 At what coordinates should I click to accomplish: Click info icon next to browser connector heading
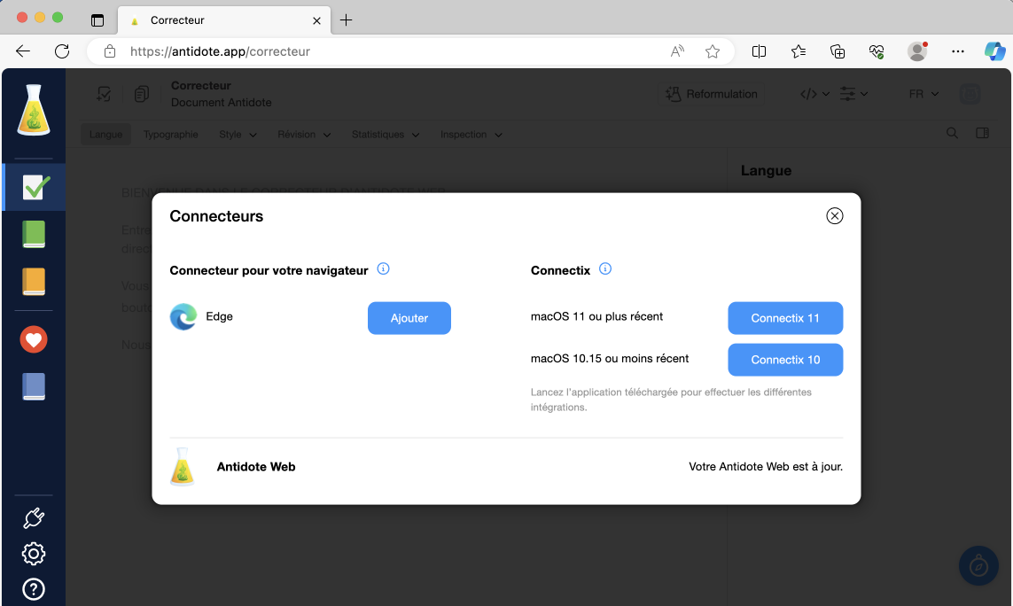(x=383, y=269)
